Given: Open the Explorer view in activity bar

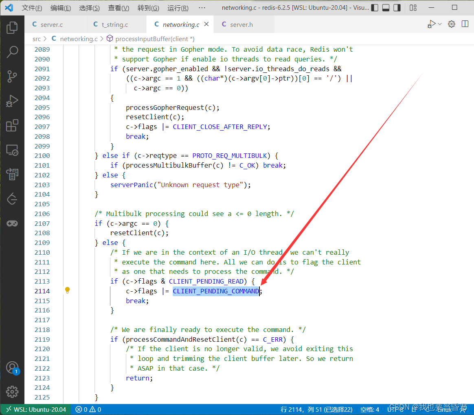Looking at the screenshot, I should [x=12, y=28].
